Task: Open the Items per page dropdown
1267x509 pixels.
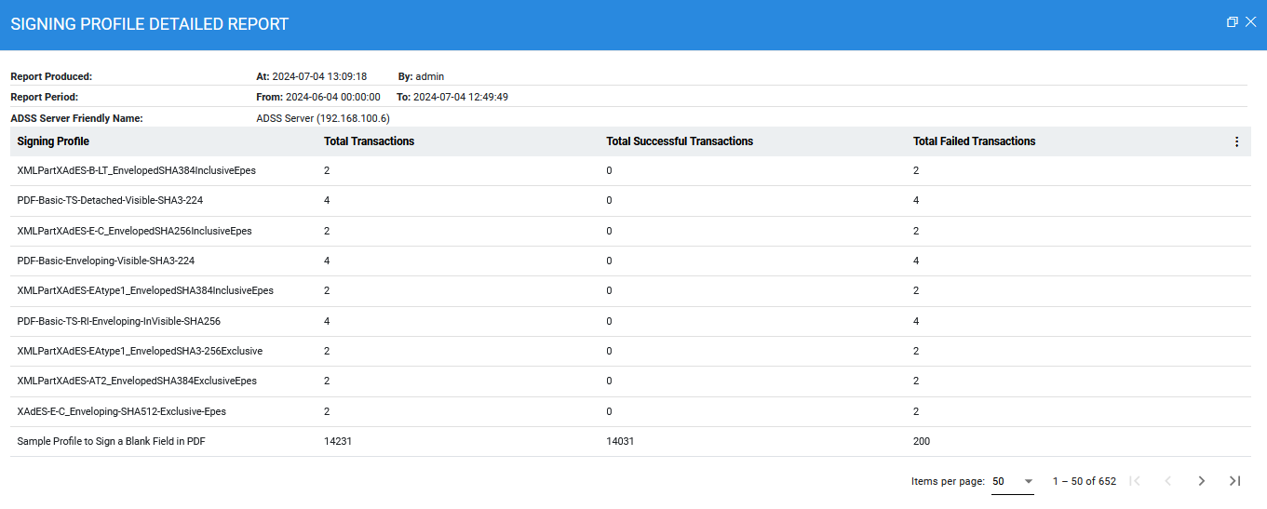Action: tap(1013, 481)
